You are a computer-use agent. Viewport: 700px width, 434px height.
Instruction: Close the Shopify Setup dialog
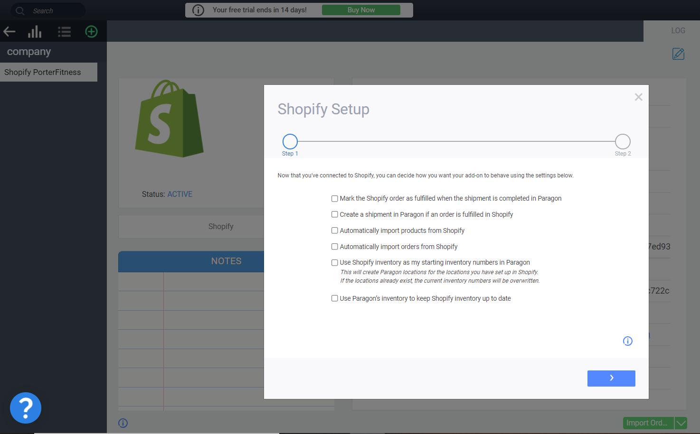639,97
